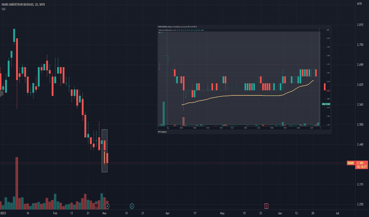The image size is (369, 217).
Task: Select the Mar date on the time axis
Action: coord(105,213)
